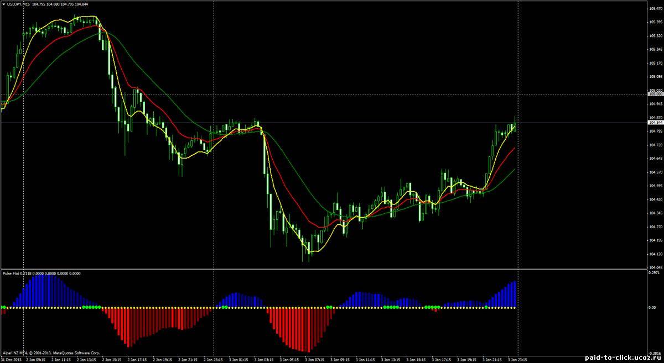Click the 3 Jan 17:15 time label
Screen dimensions: 664x363
coord(442,359)
